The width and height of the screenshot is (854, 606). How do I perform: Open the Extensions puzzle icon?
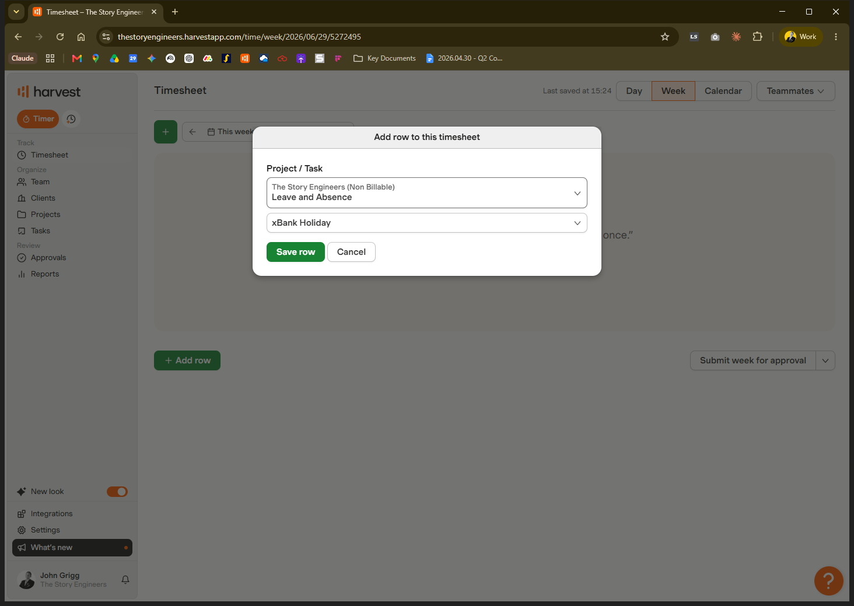(757, 37)
